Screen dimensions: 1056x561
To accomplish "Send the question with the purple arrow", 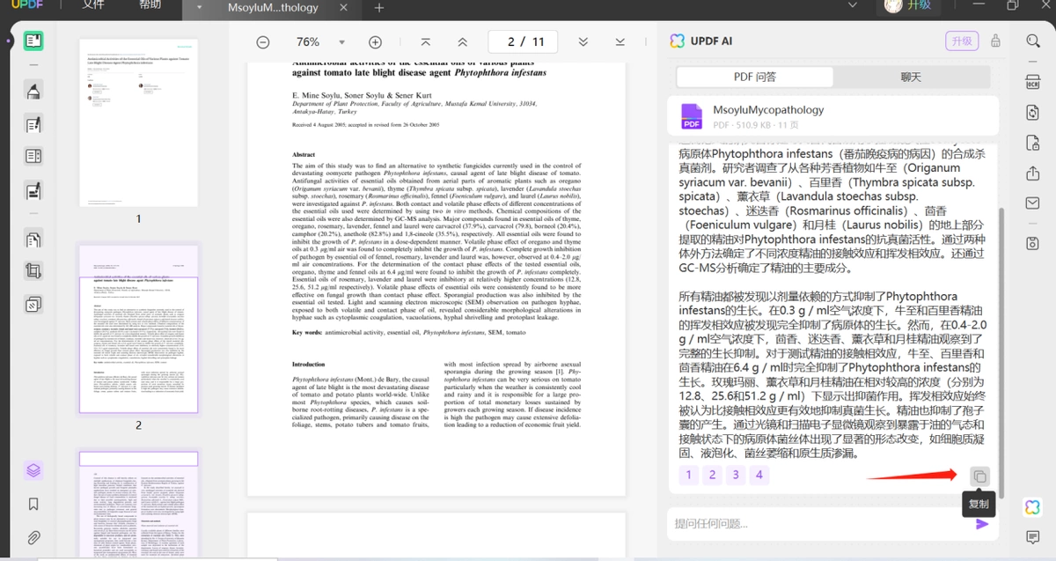I will pos(982,524).
